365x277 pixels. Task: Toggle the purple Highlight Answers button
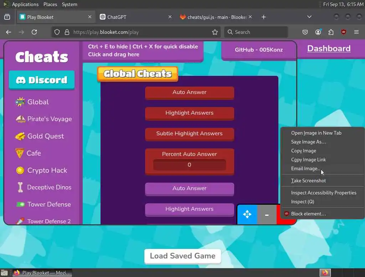pyautogui.click(x=190, y=210)
